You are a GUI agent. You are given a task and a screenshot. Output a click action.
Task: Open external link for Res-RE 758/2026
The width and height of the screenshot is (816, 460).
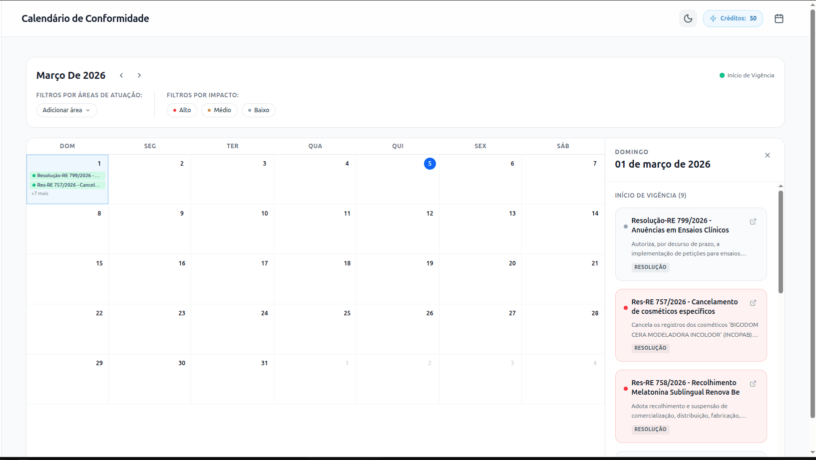point(753,384)
